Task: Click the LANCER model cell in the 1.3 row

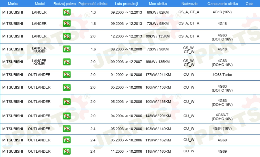Action: [x=39, y=12]
